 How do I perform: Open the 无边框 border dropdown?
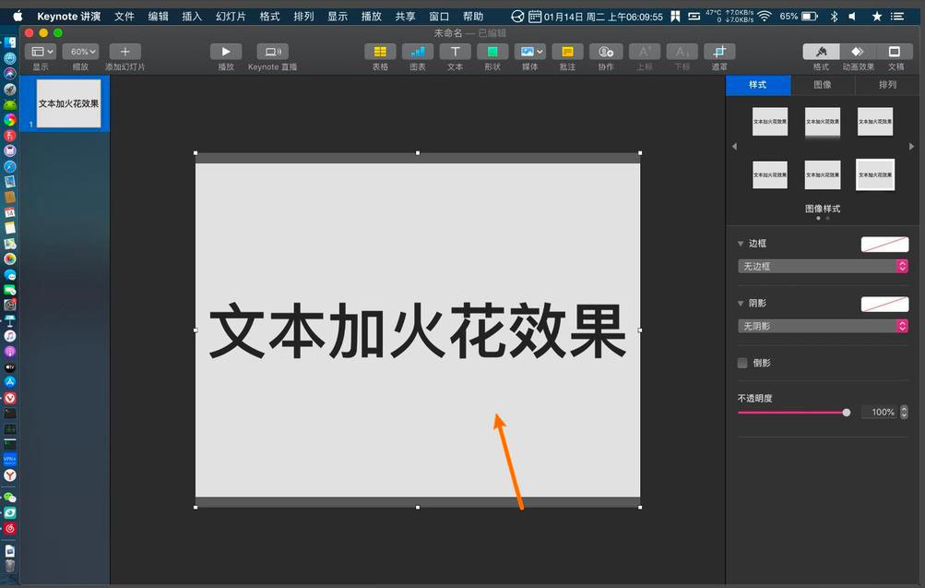pos(822,266)
